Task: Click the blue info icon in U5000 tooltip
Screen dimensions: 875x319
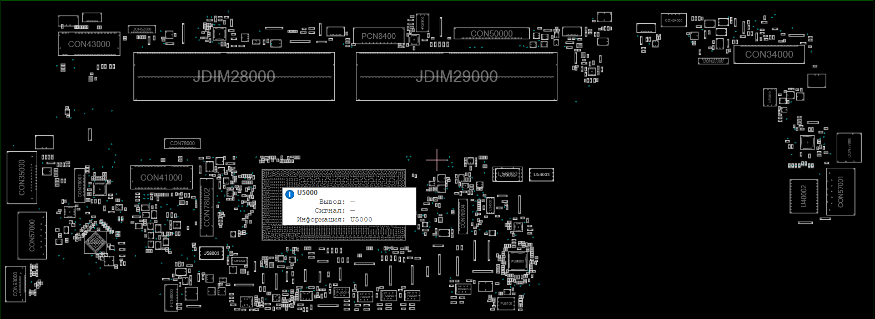Action: 289,194
